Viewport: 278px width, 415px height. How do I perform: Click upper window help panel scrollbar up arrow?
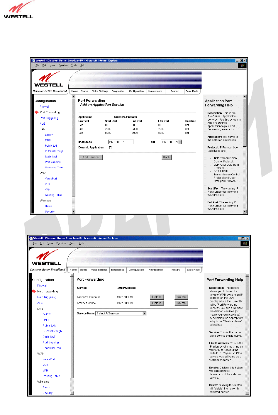[245, 96]
